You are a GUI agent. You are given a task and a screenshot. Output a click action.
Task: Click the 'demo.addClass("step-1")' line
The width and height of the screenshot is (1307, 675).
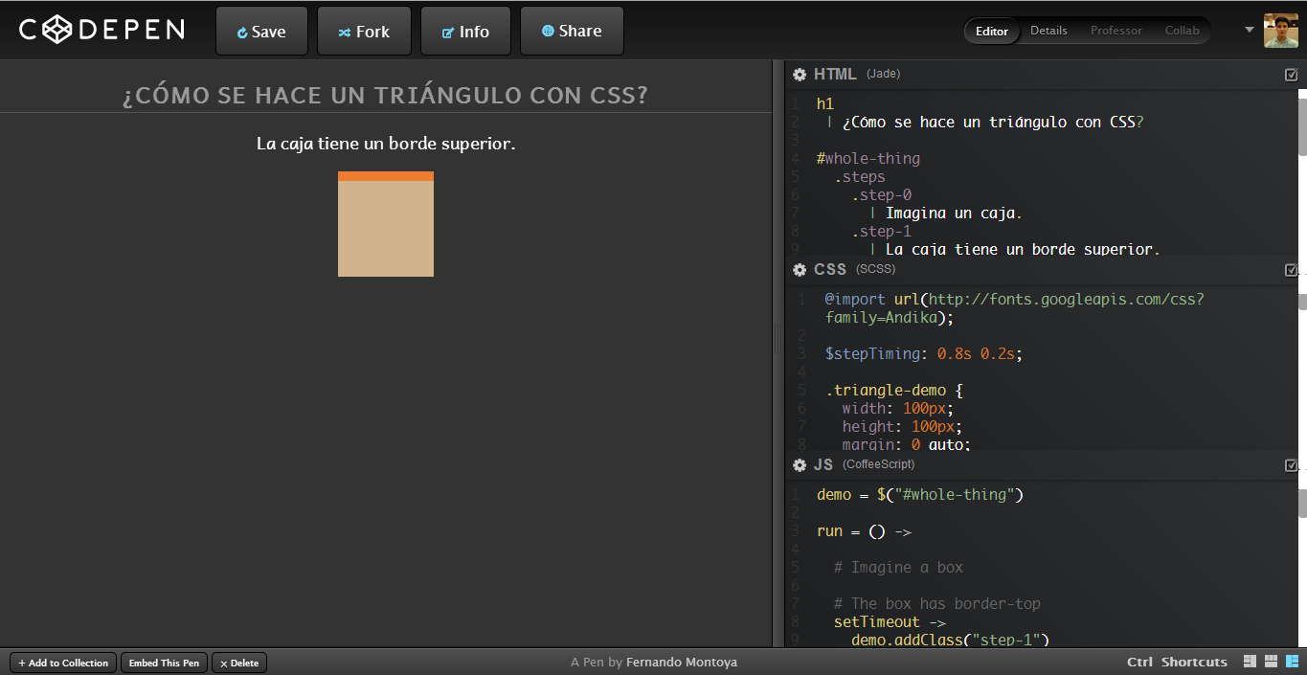tap(951, 641)
